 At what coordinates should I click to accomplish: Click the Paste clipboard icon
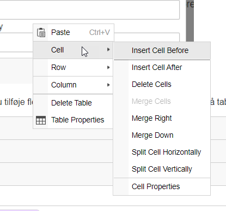point(41,32)
